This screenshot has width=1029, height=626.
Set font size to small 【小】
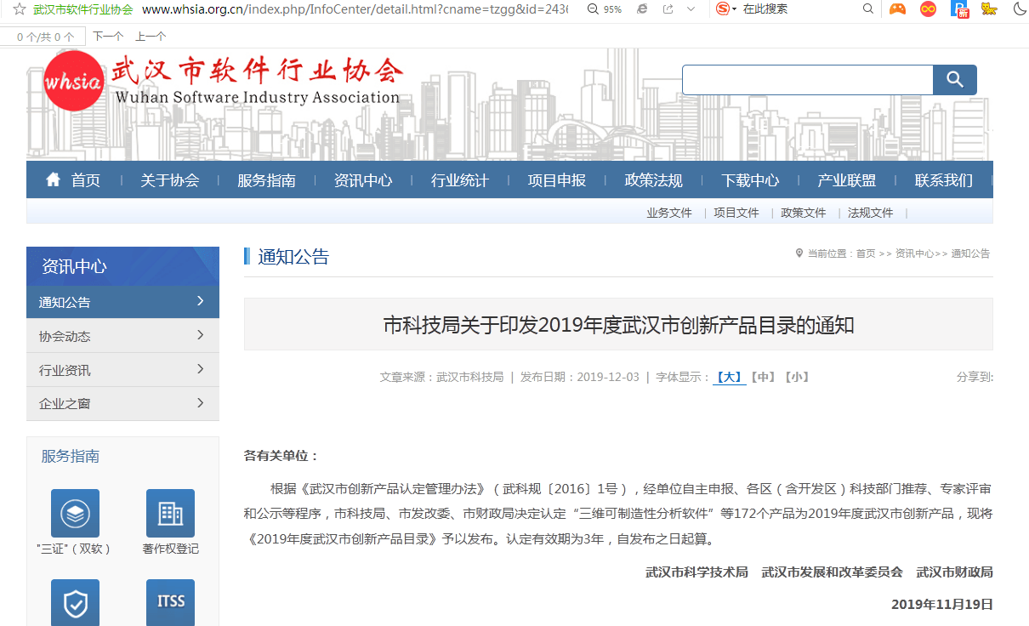point(796,377)
